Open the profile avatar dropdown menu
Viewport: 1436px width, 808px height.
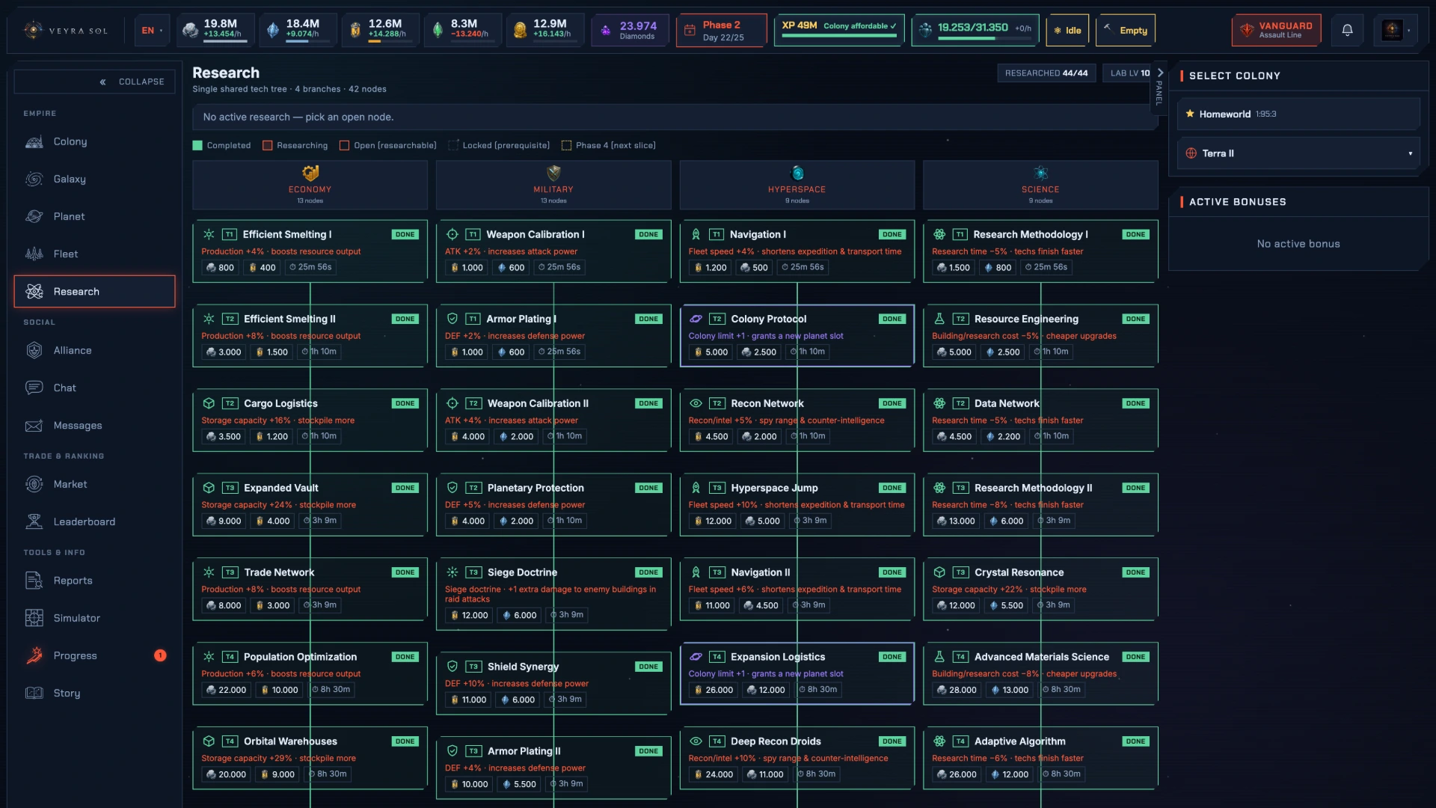1396,31
